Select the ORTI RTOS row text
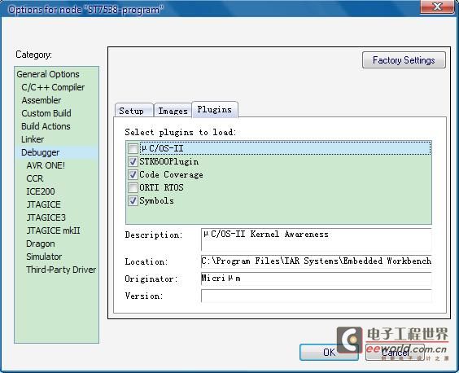The width and height of the screenshot is (459, 373). click(161, 187)
